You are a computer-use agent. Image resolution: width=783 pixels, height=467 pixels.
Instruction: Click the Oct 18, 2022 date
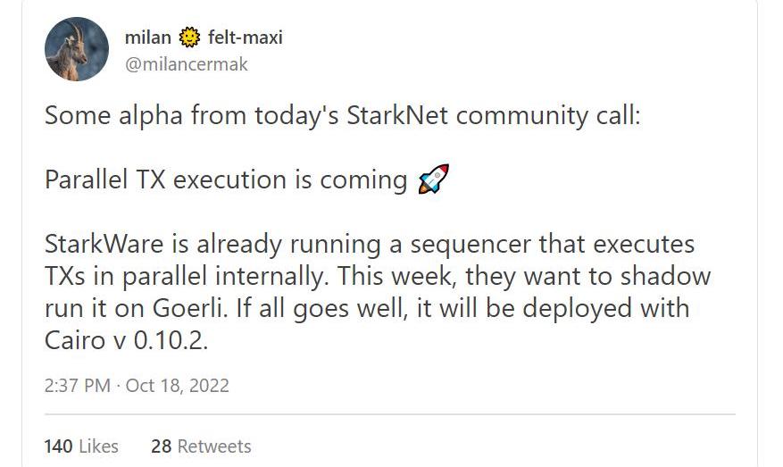(178, 386)
